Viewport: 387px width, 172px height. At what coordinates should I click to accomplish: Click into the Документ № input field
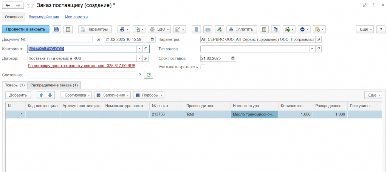[x=60, y=39]
